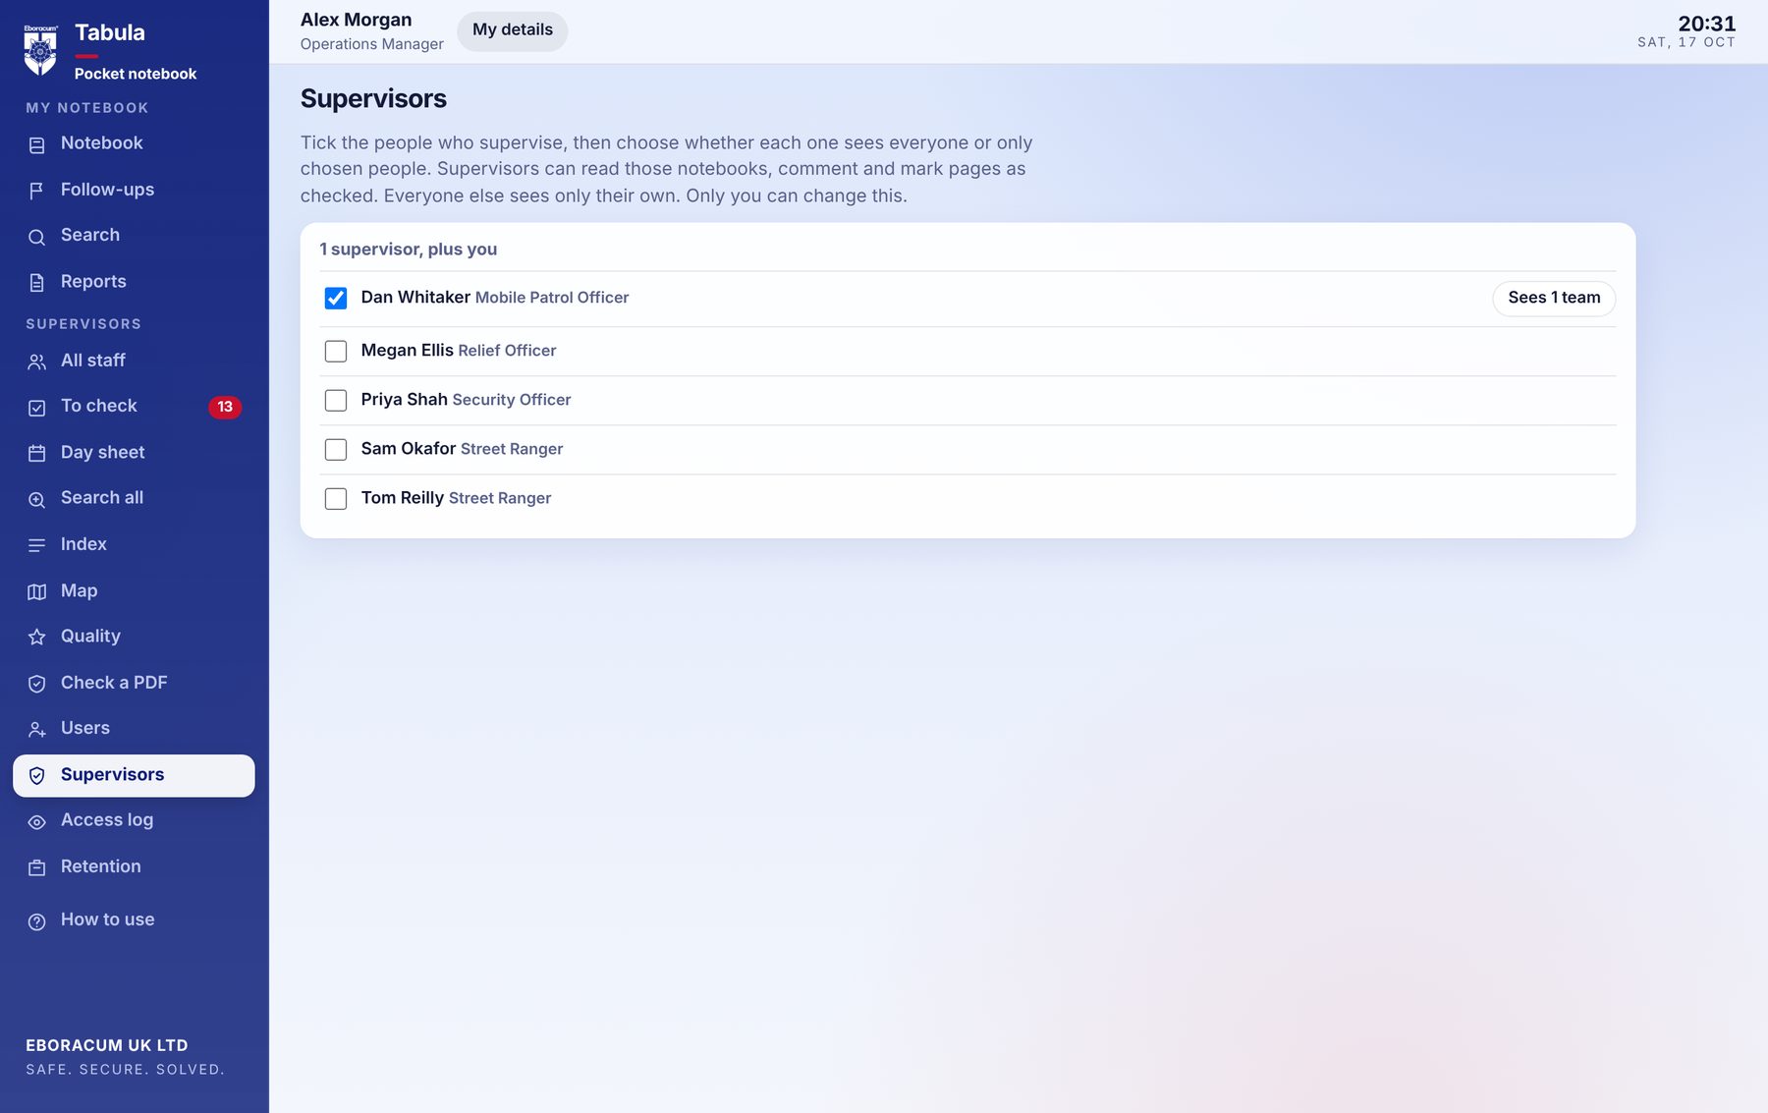Click the All staff people icon

point(37,362)
